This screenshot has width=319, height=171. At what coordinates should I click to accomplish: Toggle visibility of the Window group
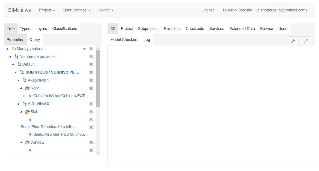tap(91, 142)
